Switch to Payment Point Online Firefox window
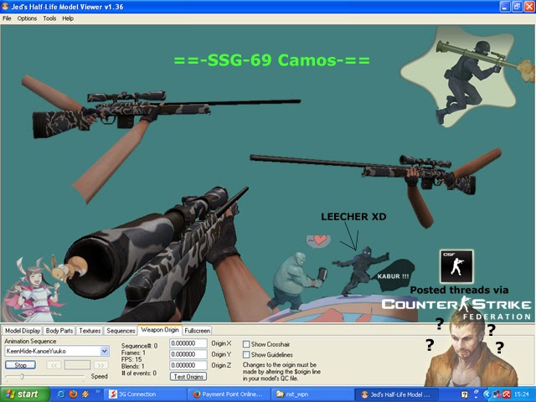This screenshot has width=536, height=402. (229, 394)
